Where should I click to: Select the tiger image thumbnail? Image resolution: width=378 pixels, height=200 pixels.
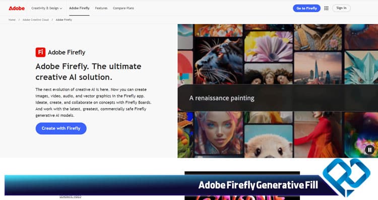click(218, 61)
